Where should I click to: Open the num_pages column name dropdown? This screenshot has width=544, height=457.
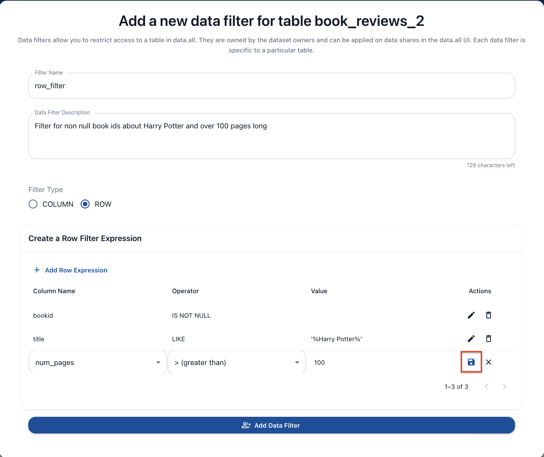pos(98,362)
